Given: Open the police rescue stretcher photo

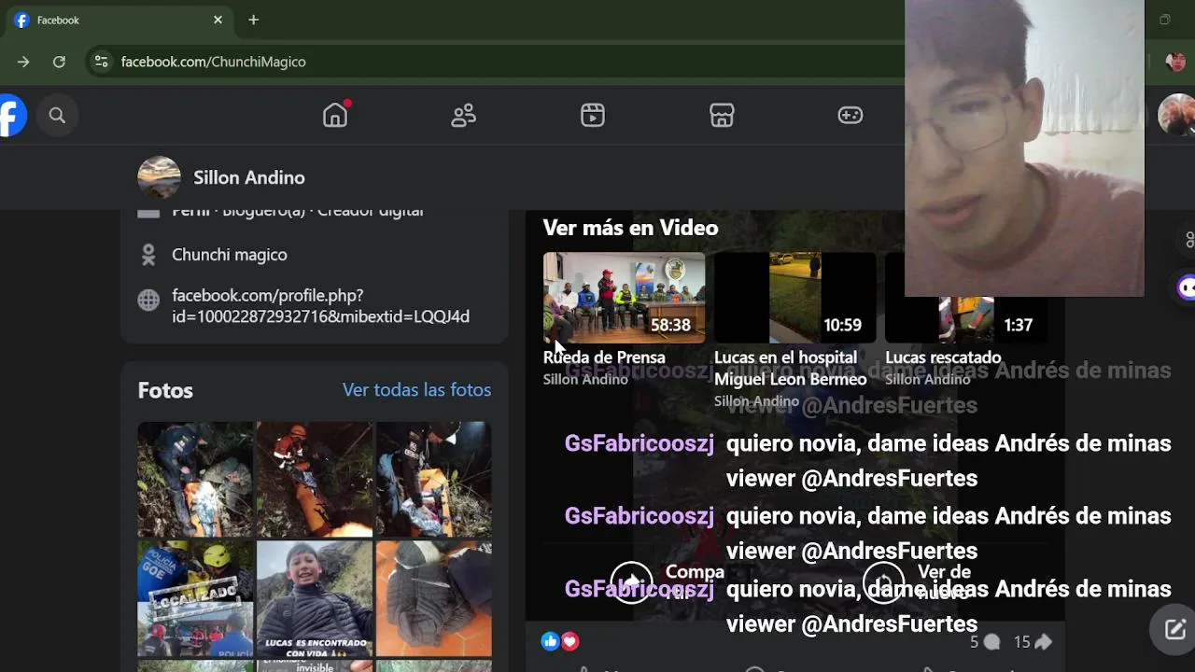Looking at the screenshot, I should pos(195,480).
